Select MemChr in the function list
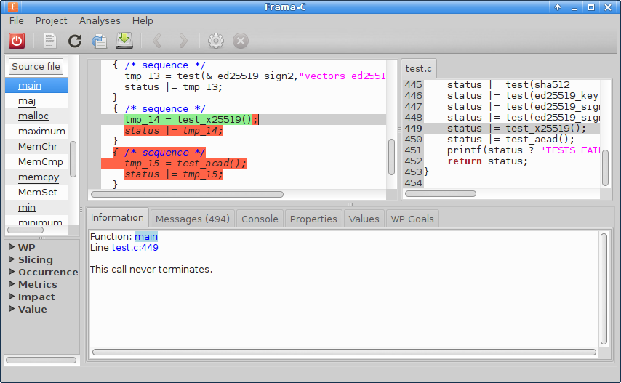 36,146
